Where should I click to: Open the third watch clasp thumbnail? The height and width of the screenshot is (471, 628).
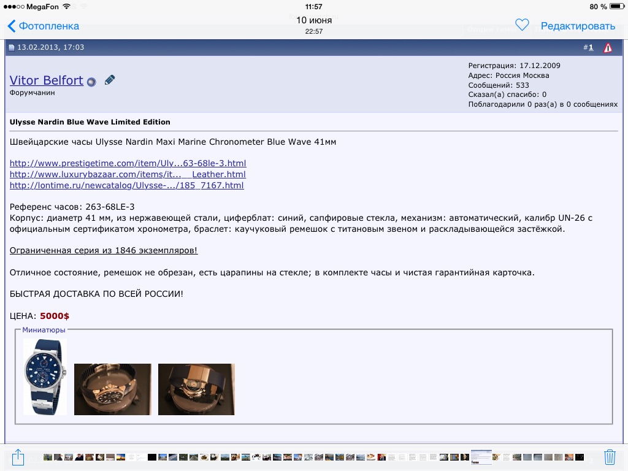click(x=196, y=389)
